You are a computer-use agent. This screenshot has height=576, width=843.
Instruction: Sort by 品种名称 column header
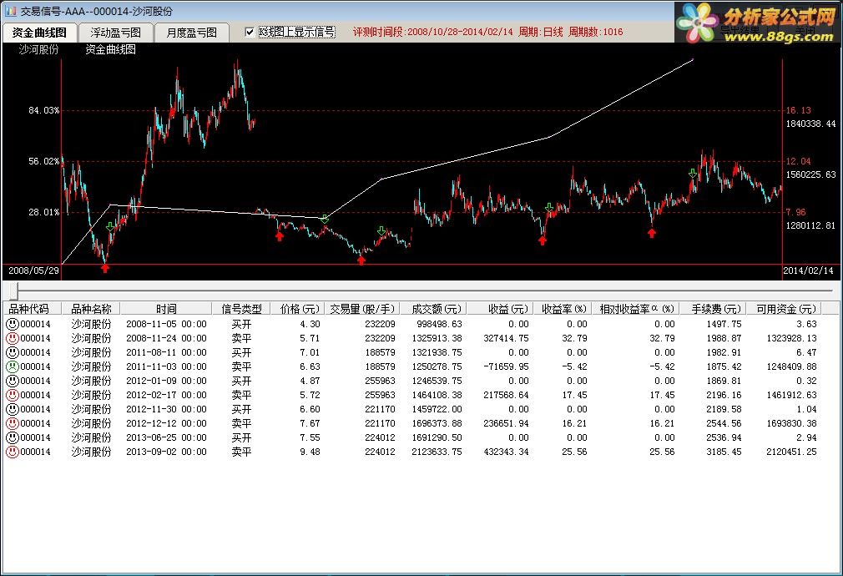[x=90, y=309]
